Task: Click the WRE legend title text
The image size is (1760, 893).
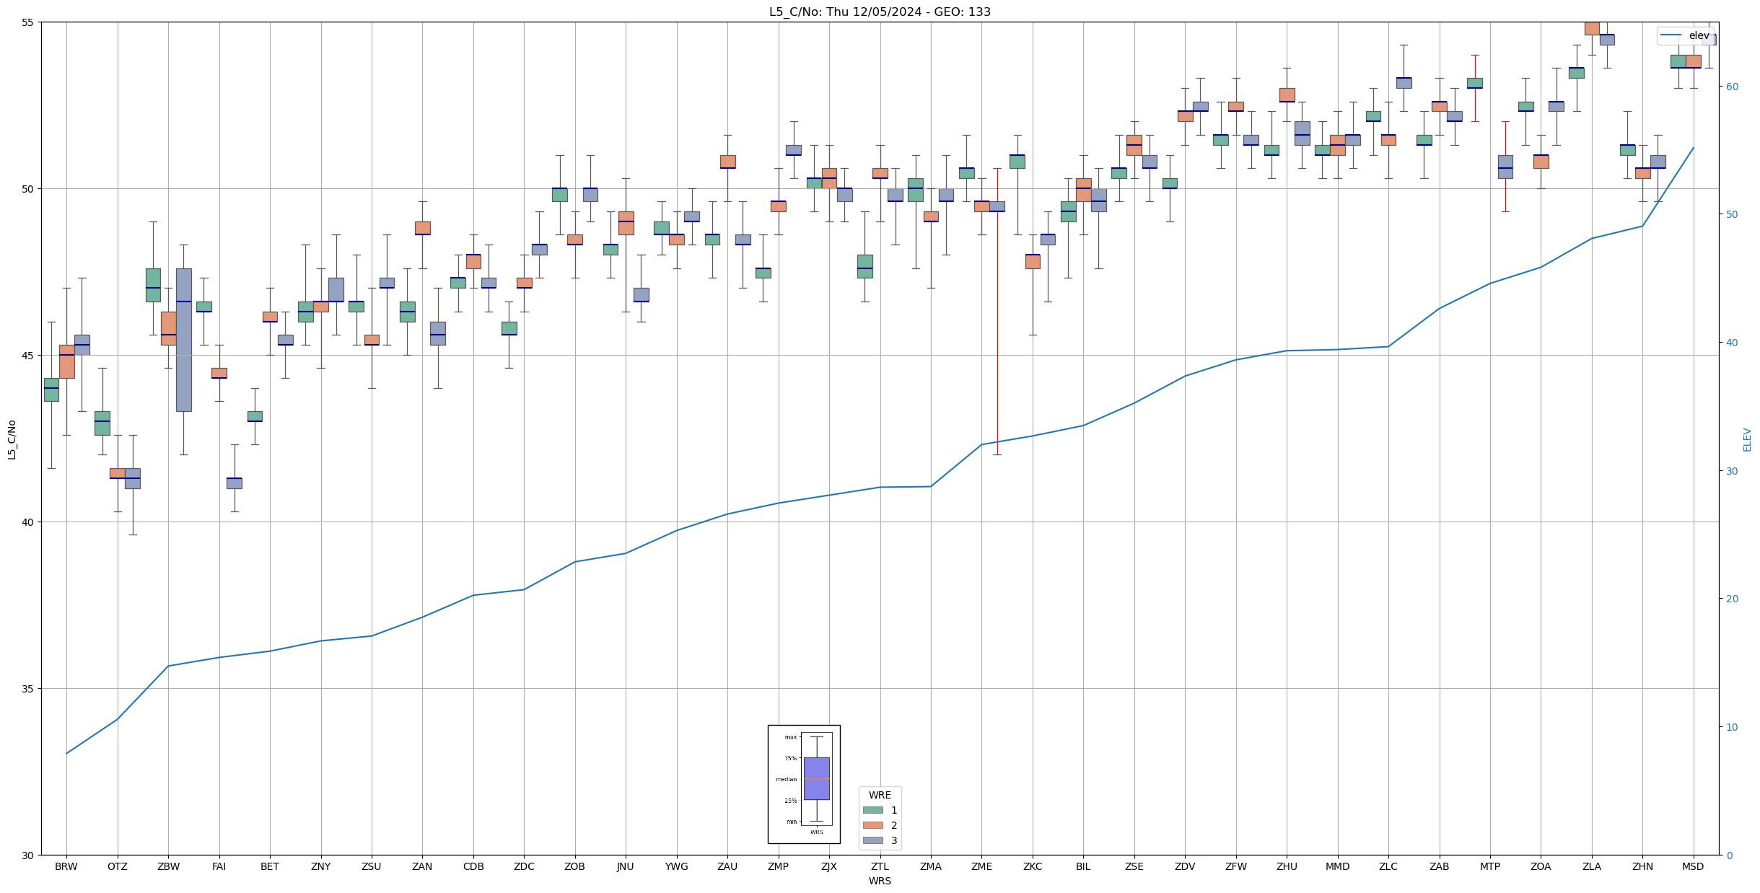Action: click(x=880, y=795)
